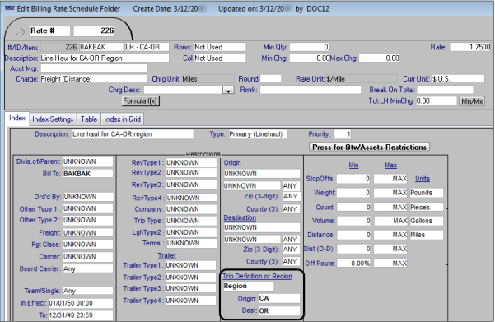Click the pin icon beside Rate #
The width and height of the screenshot is (495, 322).
point(21,31)
